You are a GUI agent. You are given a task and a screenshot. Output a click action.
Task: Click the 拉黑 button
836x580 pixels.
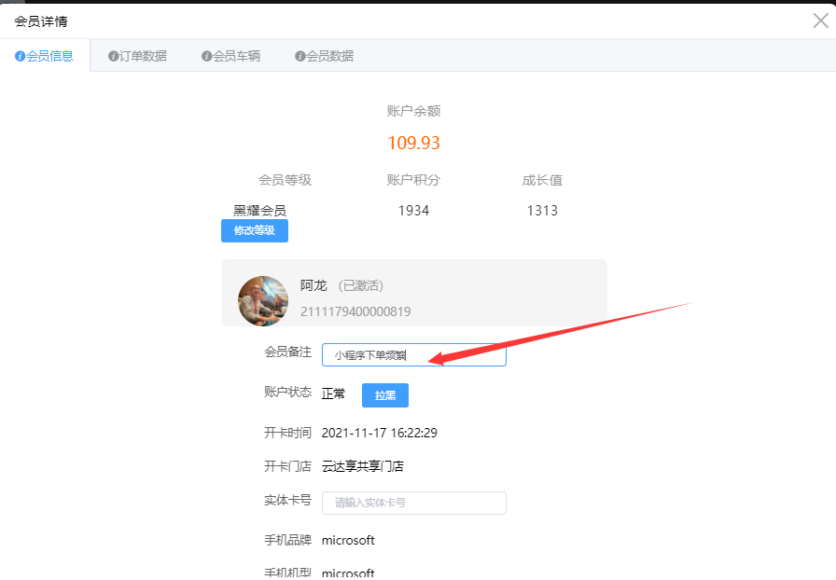pyautogui.click(x=385, y=395)
